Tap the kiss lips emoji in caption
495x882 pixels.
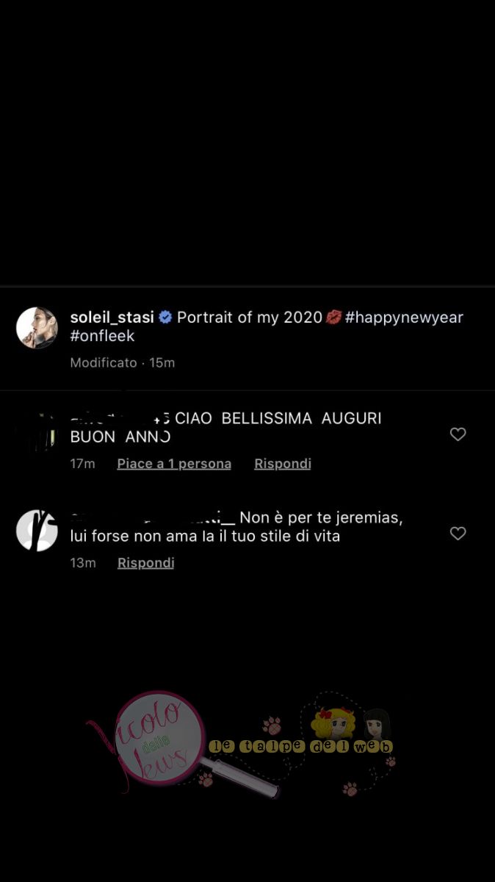[333, 318]
